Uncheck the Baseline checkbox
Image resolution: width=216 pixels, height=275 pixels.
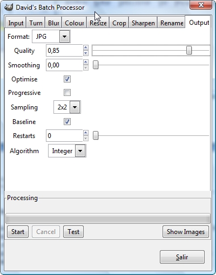click(67, 122)
